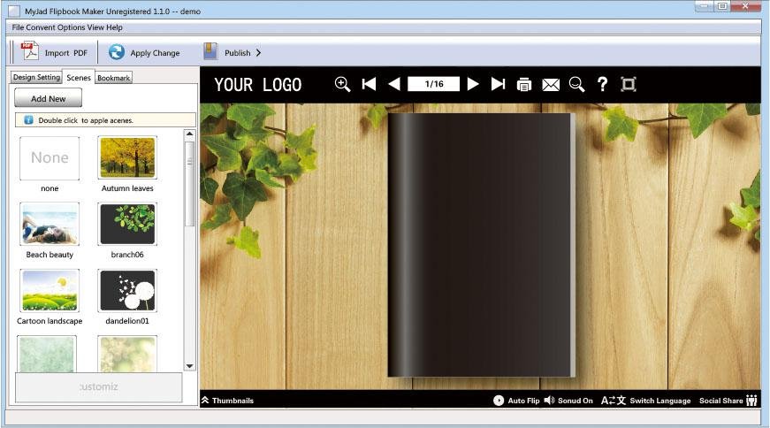Select the None scene thumbnail
This screenshot has width=770, height=428.
[50, 158]
